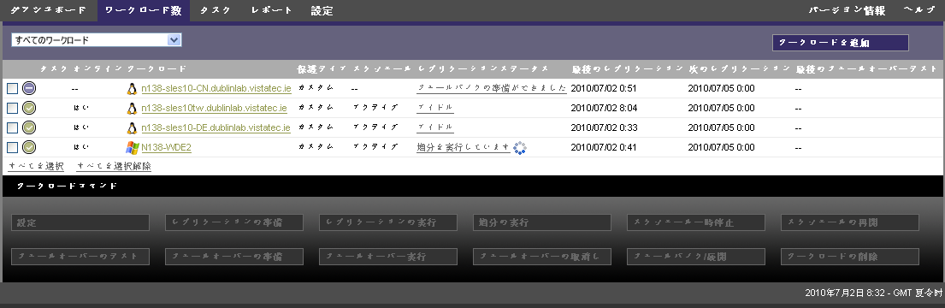This screenshot has width=945, height=308.
Task: Go to the 設定 tab
Action: 322,11
